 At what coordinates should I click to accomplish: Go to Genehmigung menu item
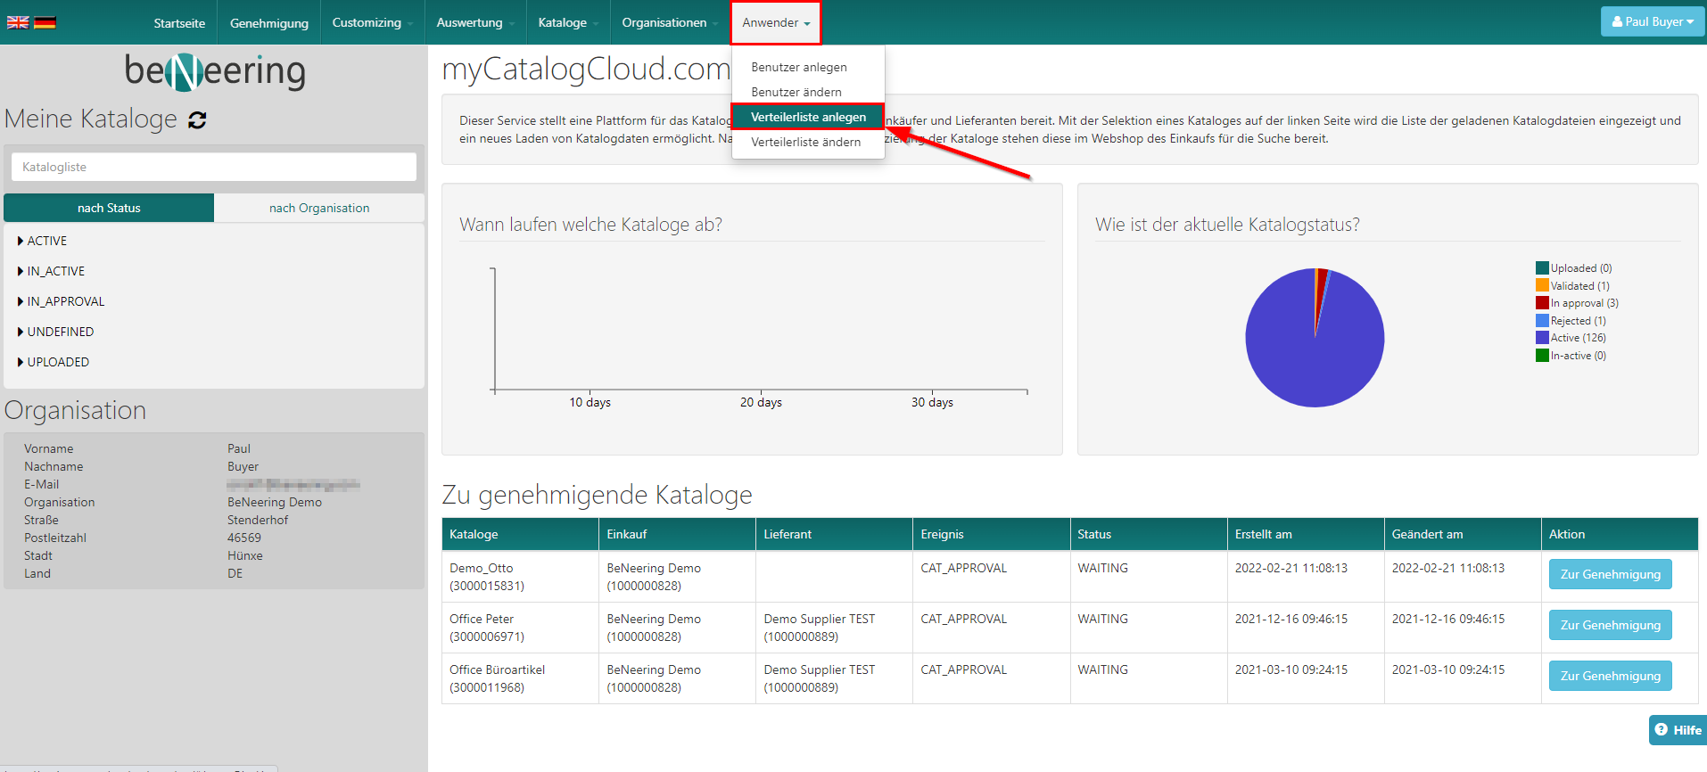coord(269,22)
